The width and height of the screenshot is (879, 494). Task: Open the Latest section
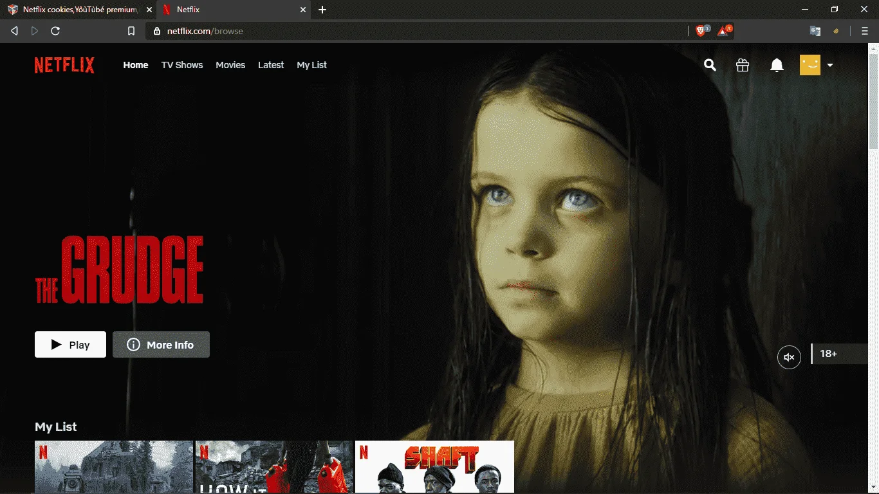pos(271,65)
